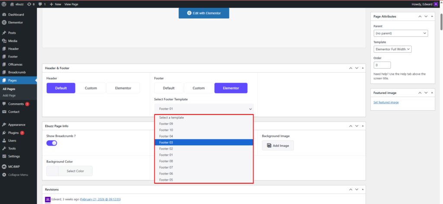Click the Settings icon in sidebar
Screen dimensions: 443x204
click(4, 156)
